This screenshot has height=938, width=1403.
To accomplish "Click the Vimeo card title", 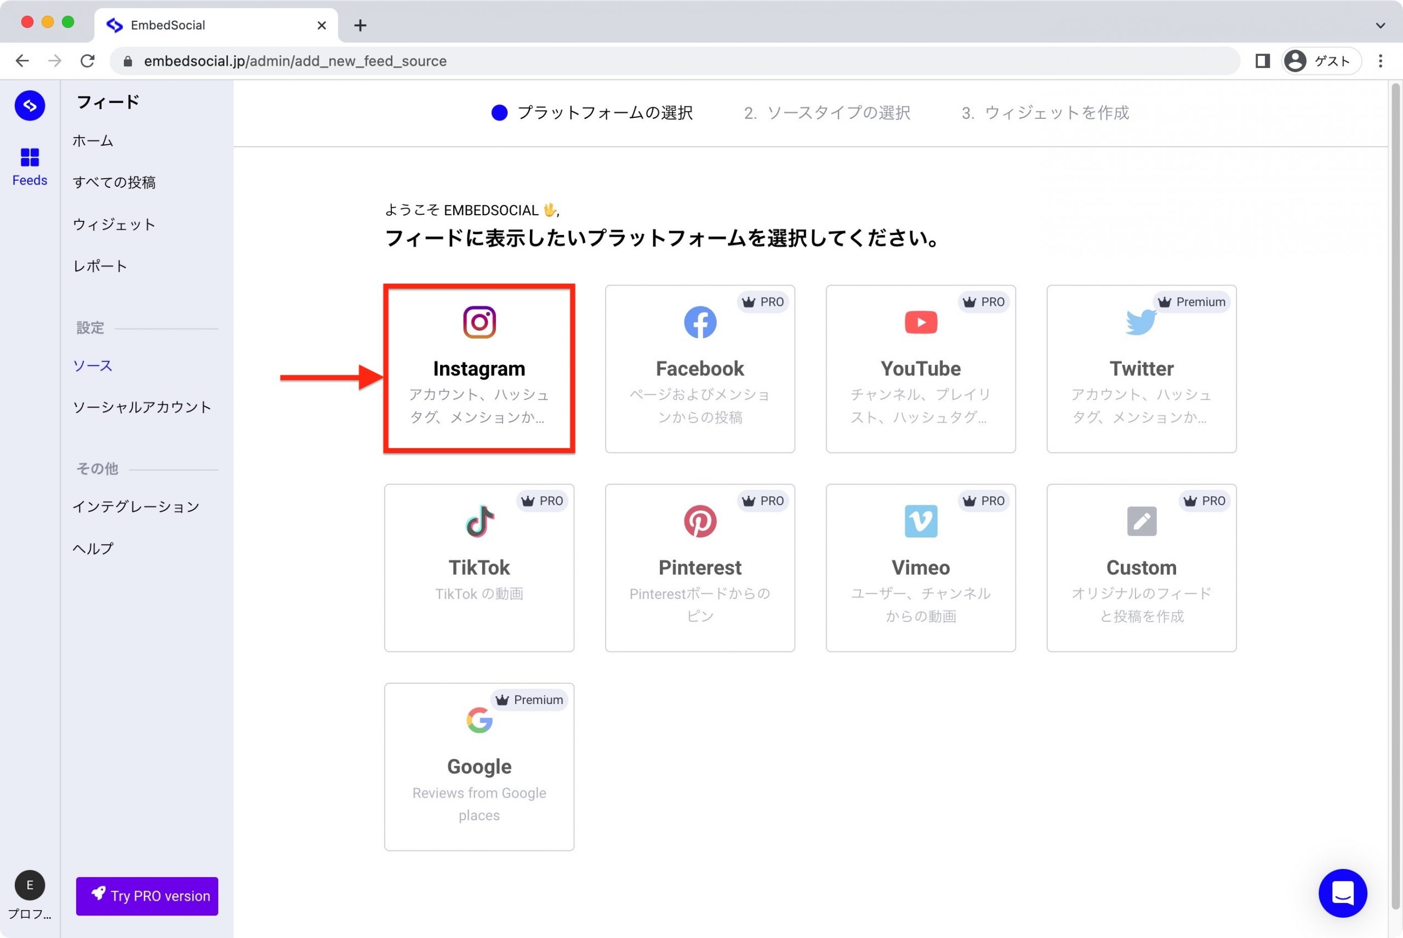I will click(x=921, y=567).
